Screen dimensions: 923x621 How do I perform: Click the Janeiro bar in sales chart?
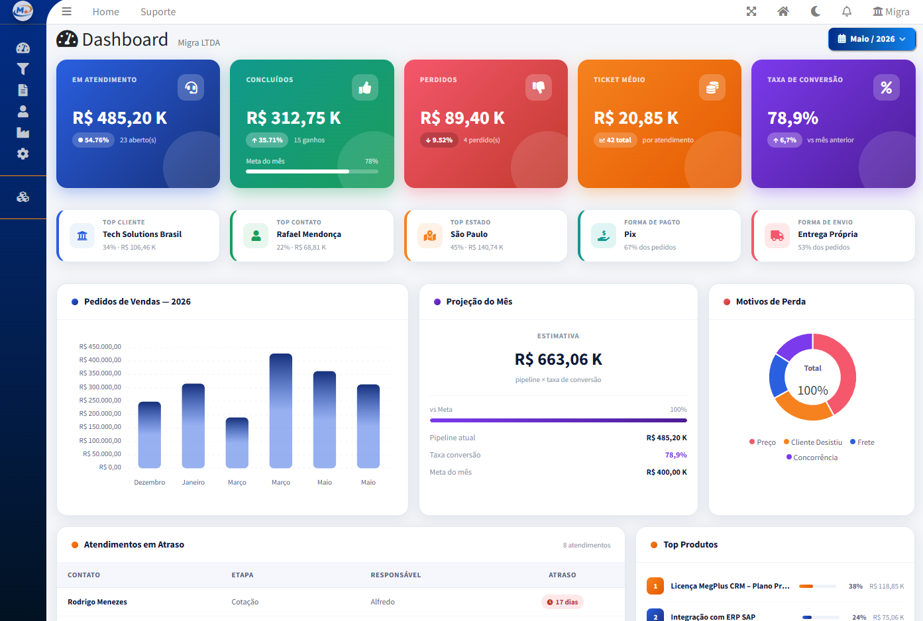(x=193, y=426)
